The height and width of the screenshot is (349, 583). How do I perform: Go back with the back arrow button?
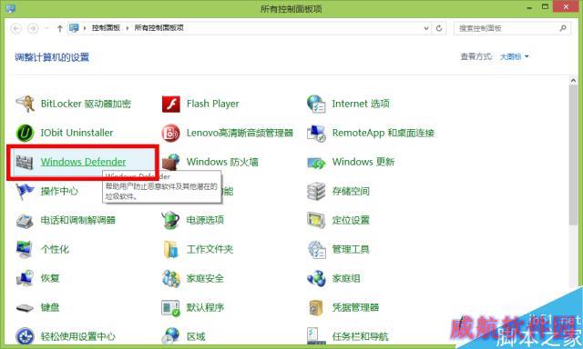coord(16,28)
